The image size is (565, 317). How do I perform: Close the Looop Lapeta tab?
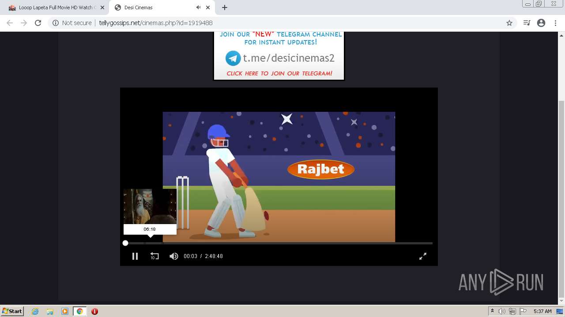coord(102,7)
